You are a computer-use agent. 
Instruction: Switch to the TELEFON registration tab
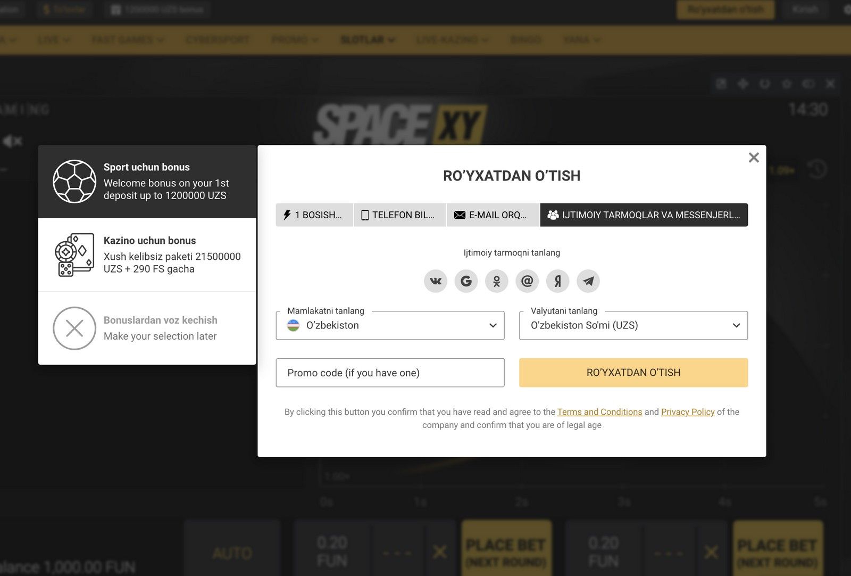[x=399, y=215]
